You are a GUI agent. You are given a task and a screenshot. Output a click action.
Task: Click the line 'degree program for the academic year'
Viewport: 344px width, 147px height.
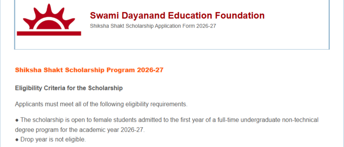[80, 130]
